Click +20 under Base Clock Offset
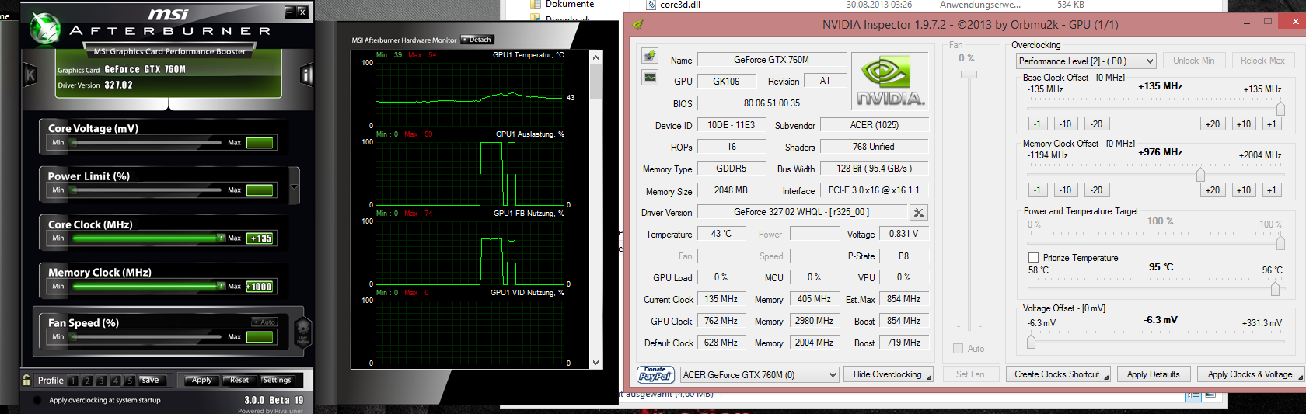Image resolution: width=1306 pixels, height=414 pixels. pos(1213,124)
